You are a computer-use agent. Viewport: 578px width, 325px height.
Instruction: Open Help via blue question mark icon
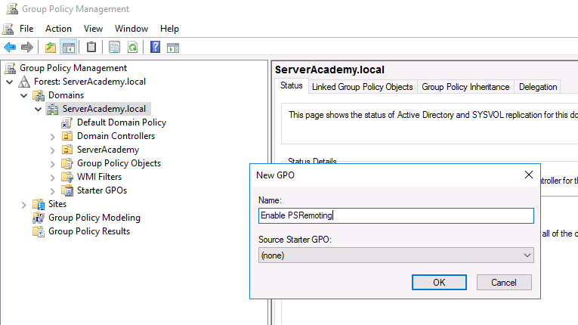click(155, 47)
